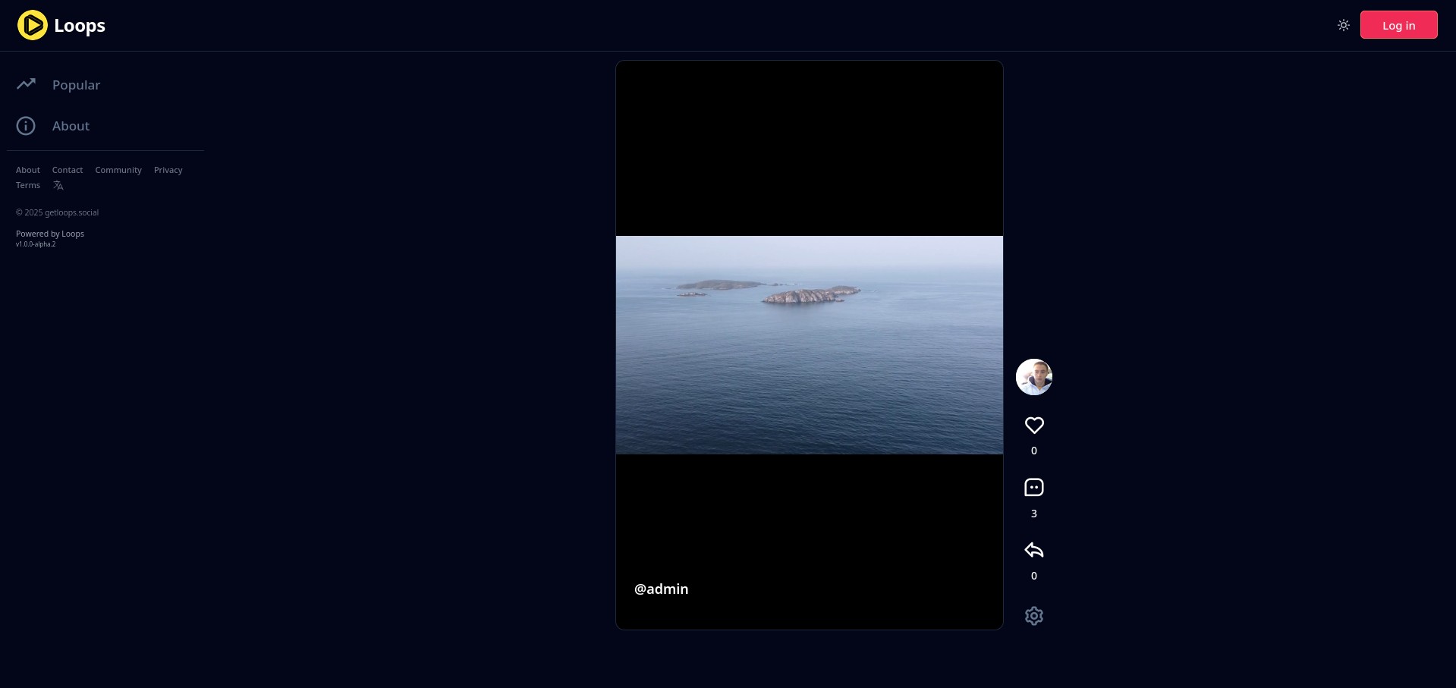The height and width of the screenshot is (688, 1456).
Task: Open the @admin username on video
Action: pos(661,589)
